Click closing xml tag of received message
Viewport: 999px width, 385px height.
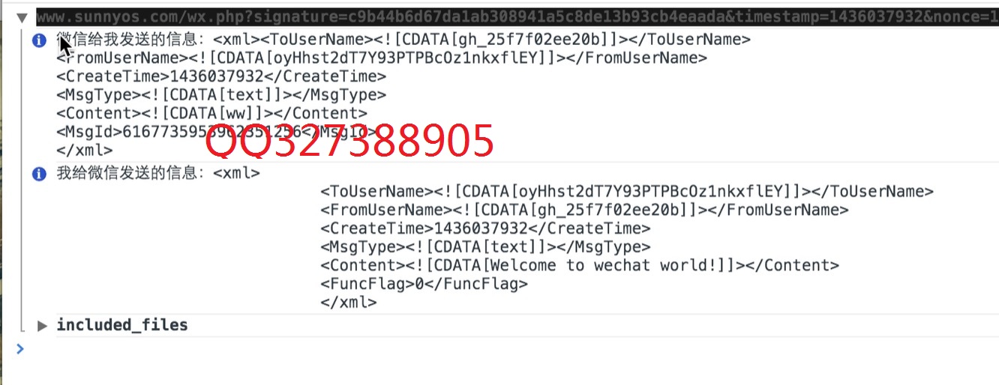pos(85,150)
